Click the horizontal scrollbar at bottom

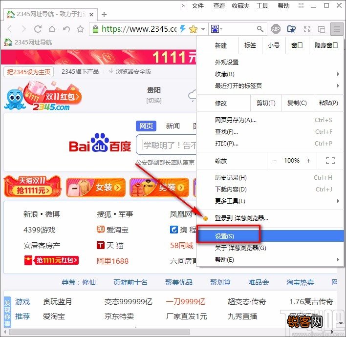click(99, 332)
